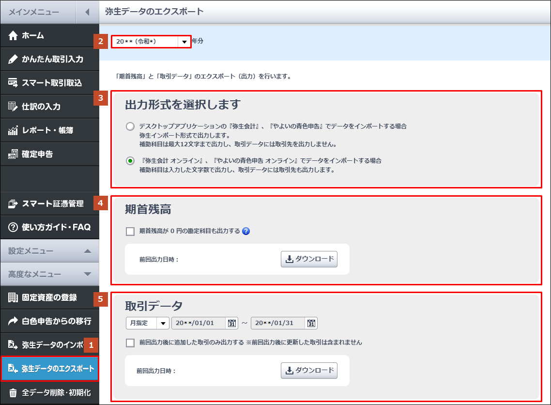Click the 取引データ section heading
The height and width of the screenshot is (405, 551).
[153, 306]
